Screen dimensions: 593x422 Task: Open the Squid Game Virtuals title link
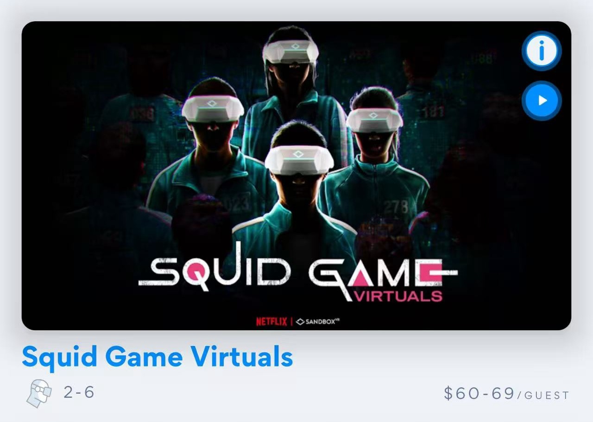coord(158,357)
